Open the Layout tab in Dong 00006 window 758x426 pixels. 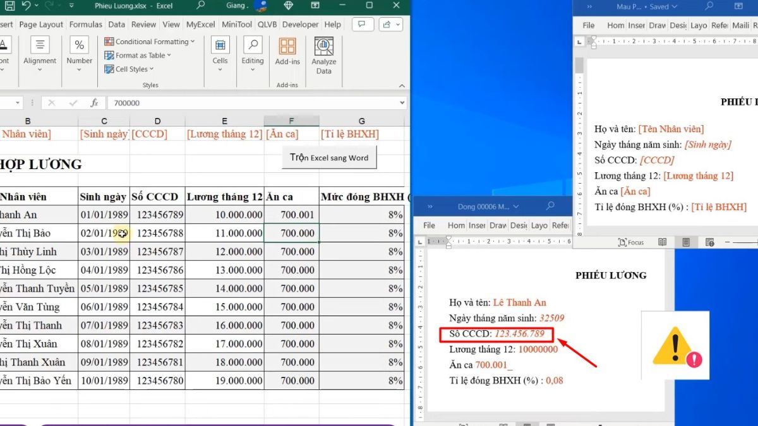click(539, 225)
